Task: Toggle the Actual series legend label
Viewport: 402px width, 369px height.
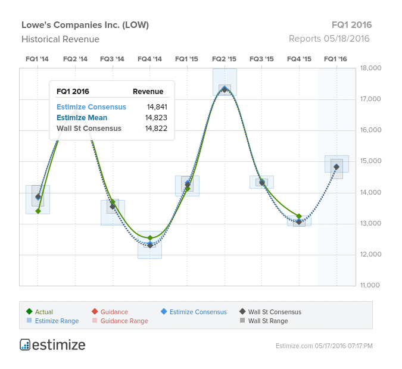Action: [x=44, y=312]
